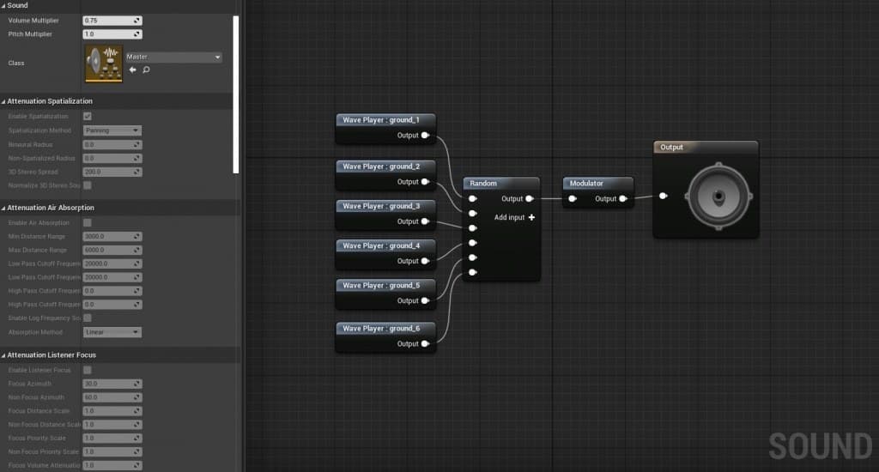Toggle the Normalize 3D Stereo Sound checkbox
879x472 pixels.
[x=88, y=185]
